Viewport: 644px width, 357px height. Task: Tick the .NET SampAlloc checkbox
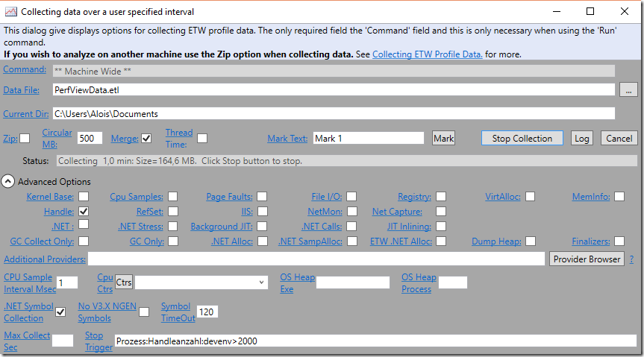[352, 241]
